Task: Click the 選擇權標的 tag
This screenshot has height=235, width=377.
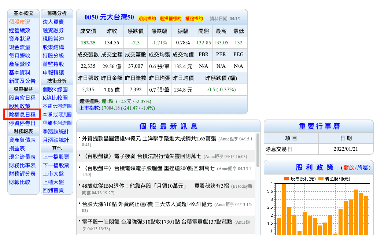Action: click(170, 19)
